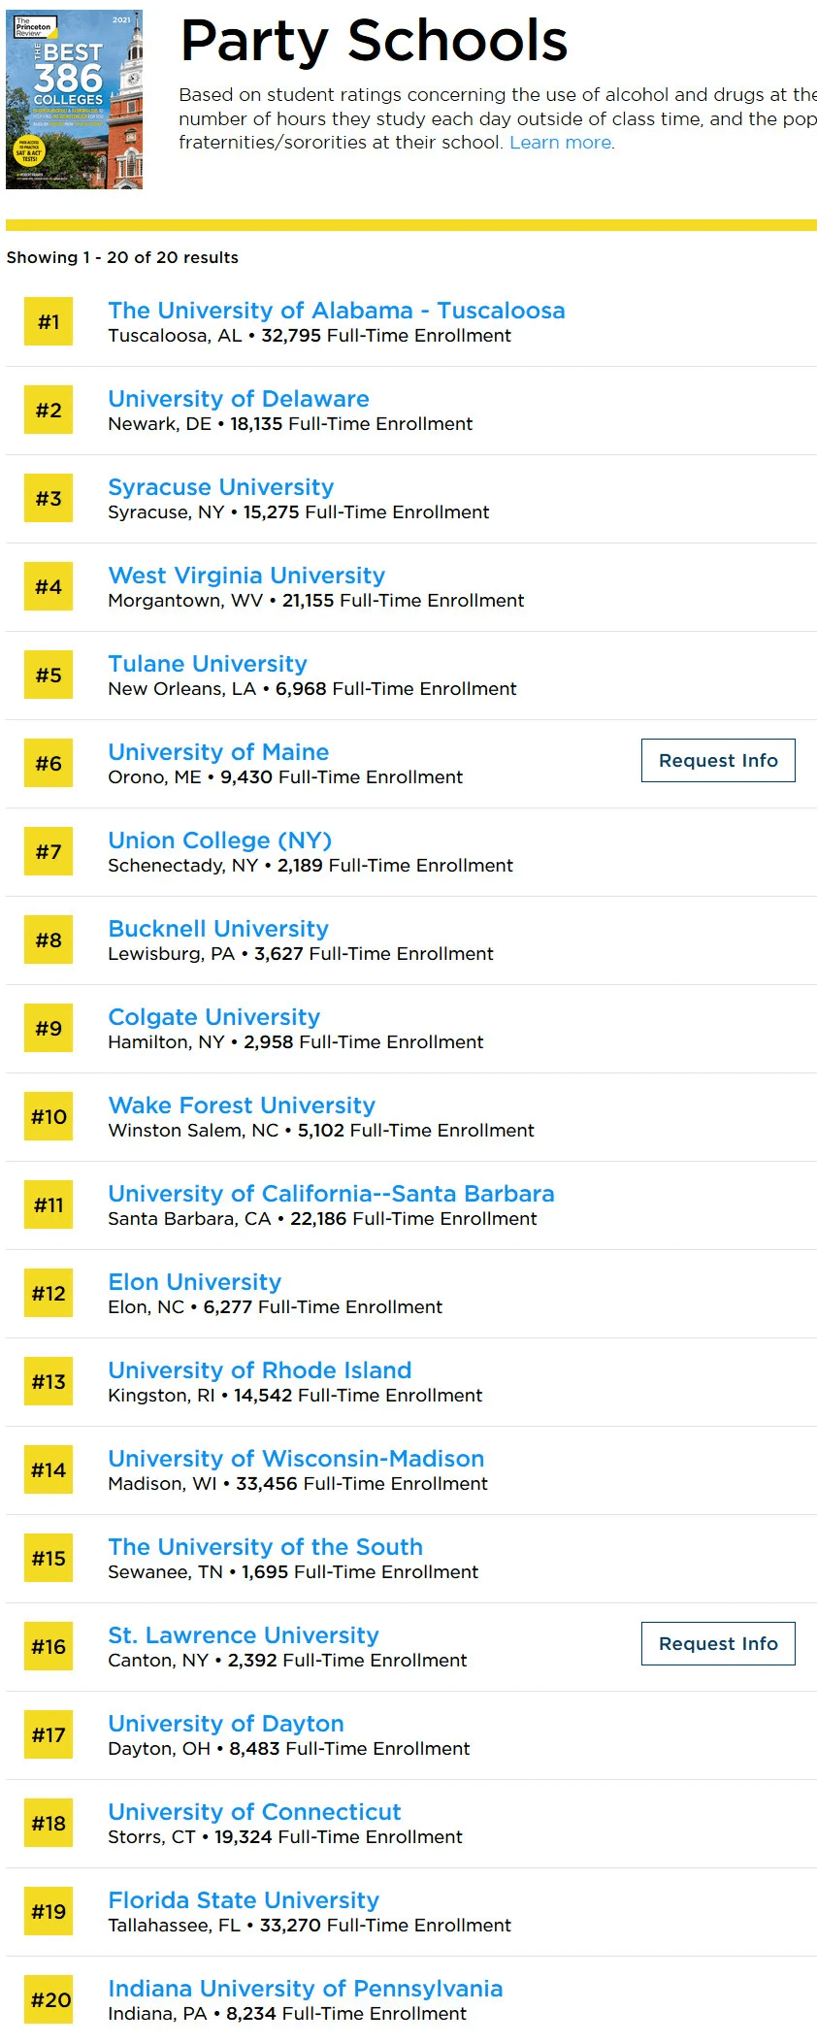Click the #8 rank badge
Viewport: 817px width, 2044px height.
pyautogui.click(x=49, y=940)
